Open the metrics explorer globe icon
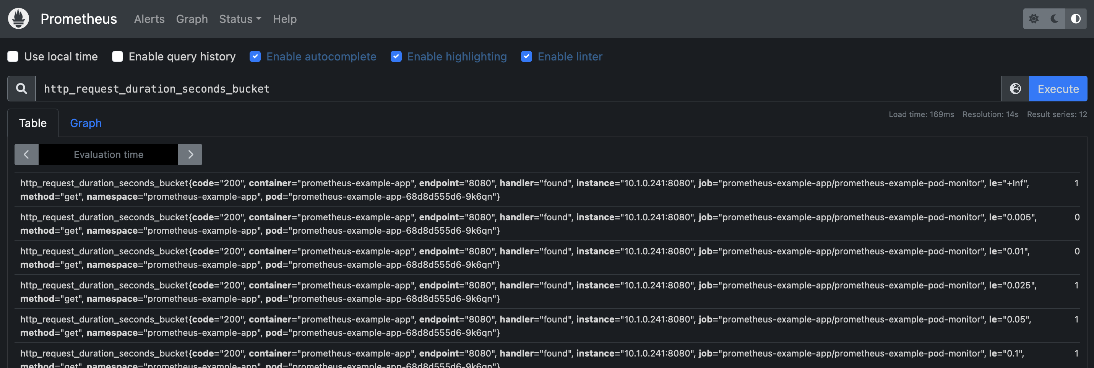Viewport: 1094px width, 368px height. (x=1015, y=88)
